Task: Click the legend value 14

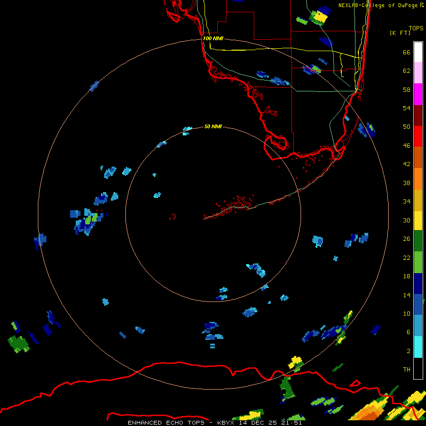Action: (407, 295)
